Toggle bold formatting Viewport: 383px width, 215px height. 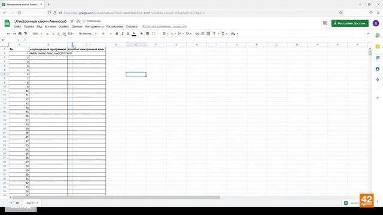[x=117, y=33]
